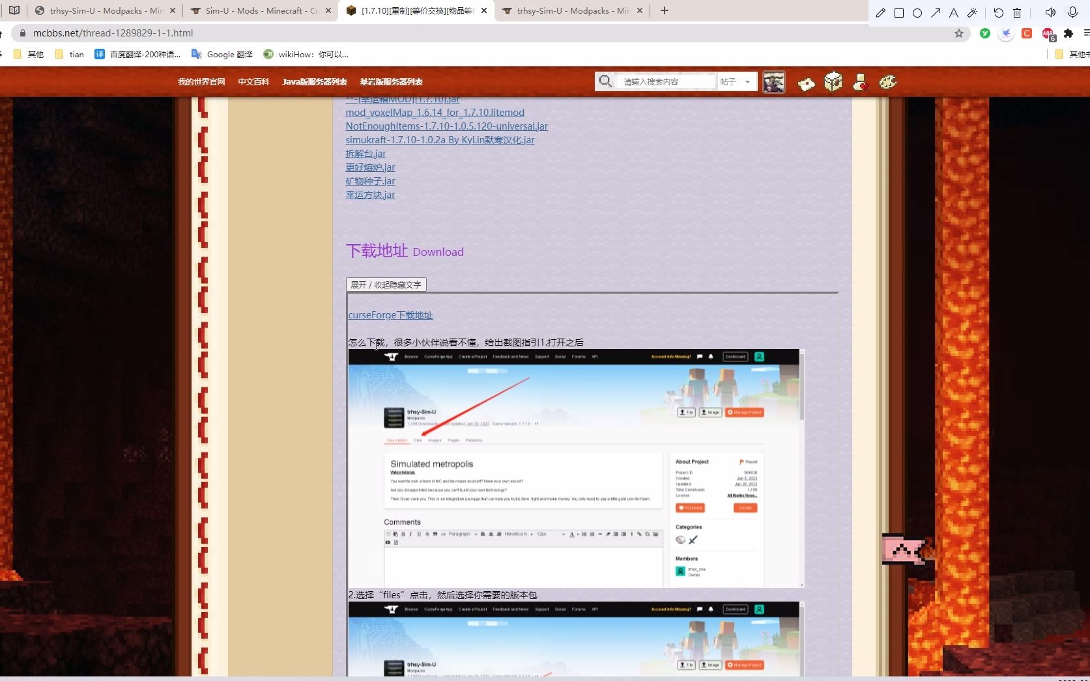
Task: Open 百度翻译 bookmark
Action: point(137,54)
